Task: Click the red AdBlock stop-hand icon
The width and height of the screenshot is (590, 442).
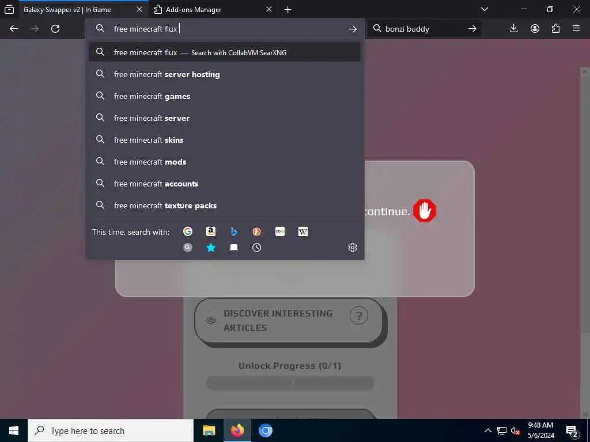Action: point(425,211)
